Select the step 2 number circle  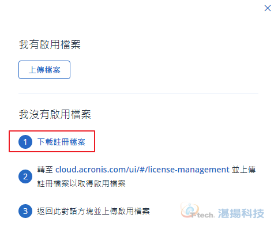(25, 176)
